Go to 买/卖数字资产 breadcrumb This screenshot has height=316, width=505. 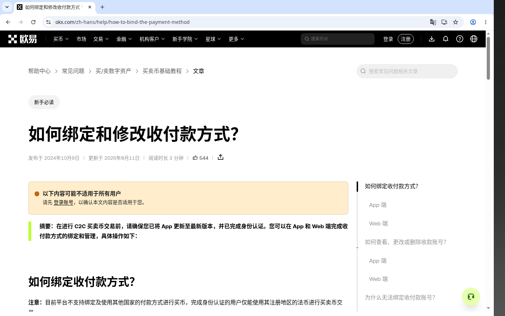(113, 71)
